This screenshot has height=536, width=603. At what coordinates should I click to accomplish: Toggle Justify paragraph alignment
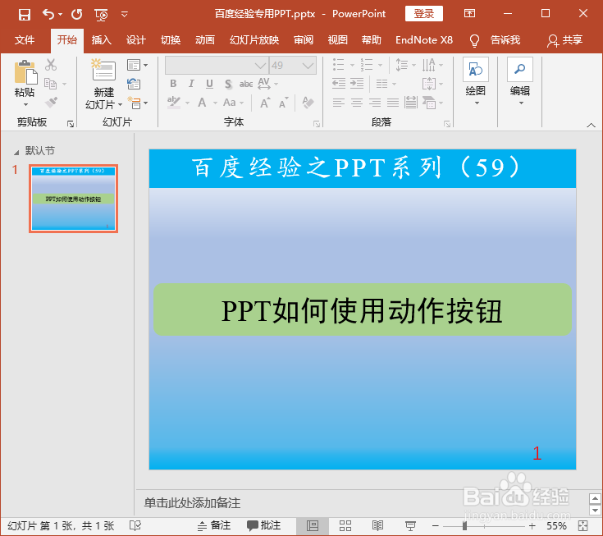coord(393,103)
